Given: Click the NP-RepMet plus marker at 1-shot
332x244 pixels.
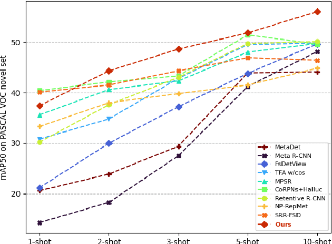Looking at the screenshot, I should 40,127.
